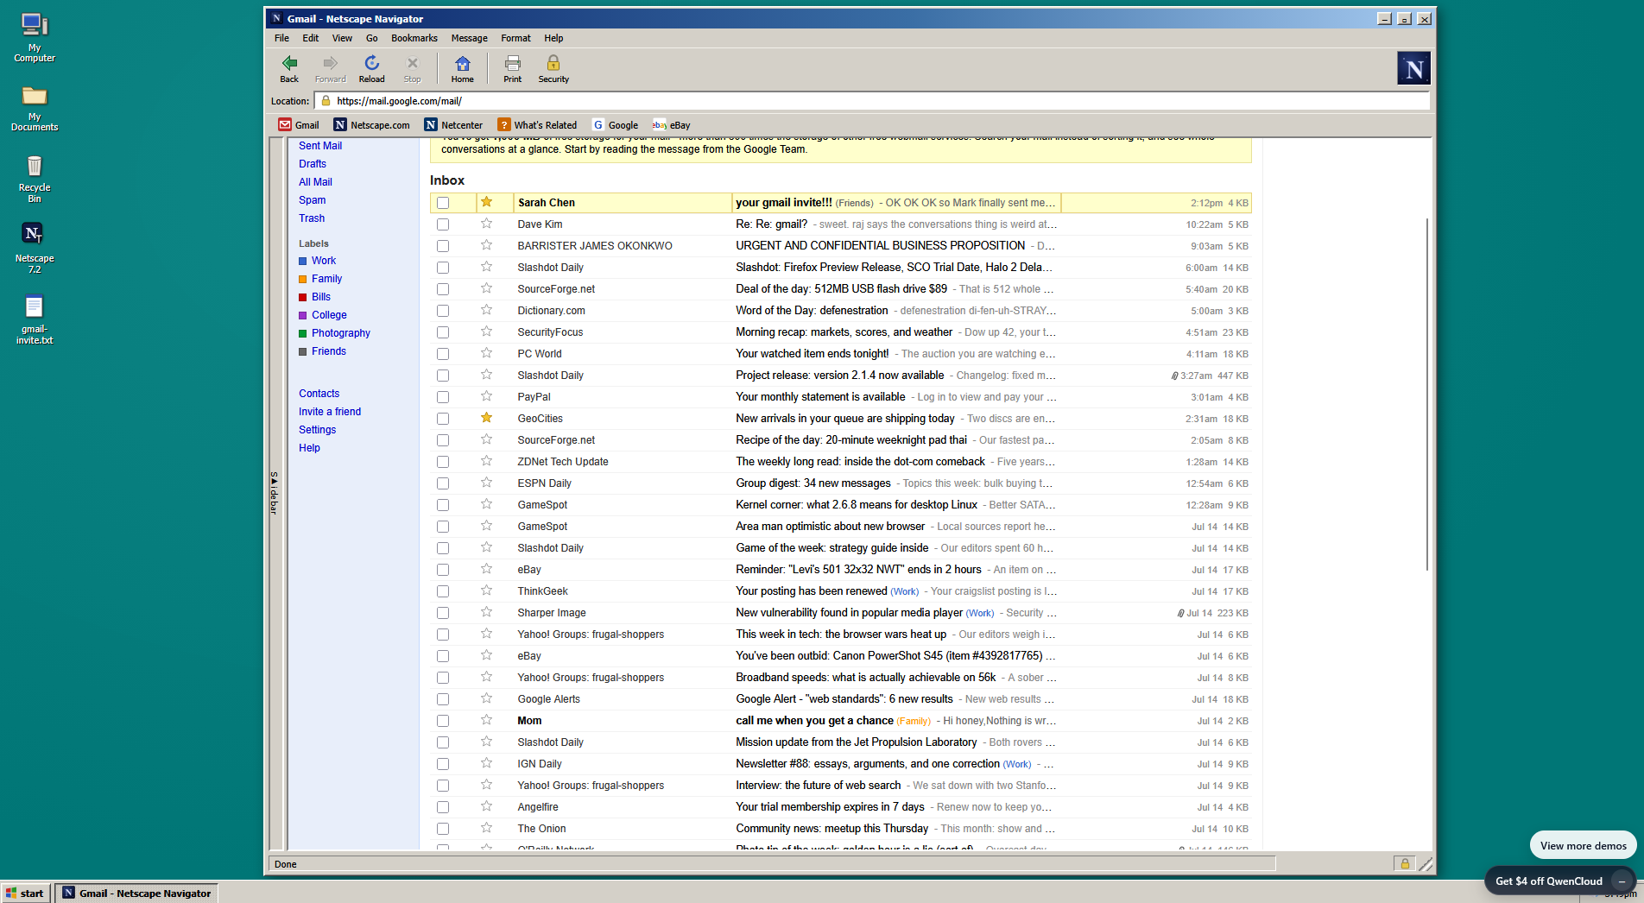Open the Spam folder link
The image size is (1644, 903).
(x=313, y=200)
